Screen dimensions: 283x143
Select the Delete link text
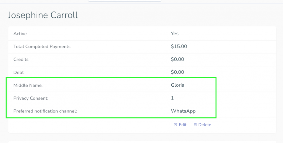[x=205, y=125]
